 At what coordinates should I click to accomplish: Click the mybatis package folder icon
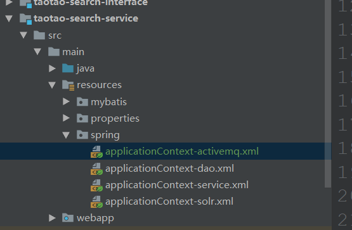(82, 102)
